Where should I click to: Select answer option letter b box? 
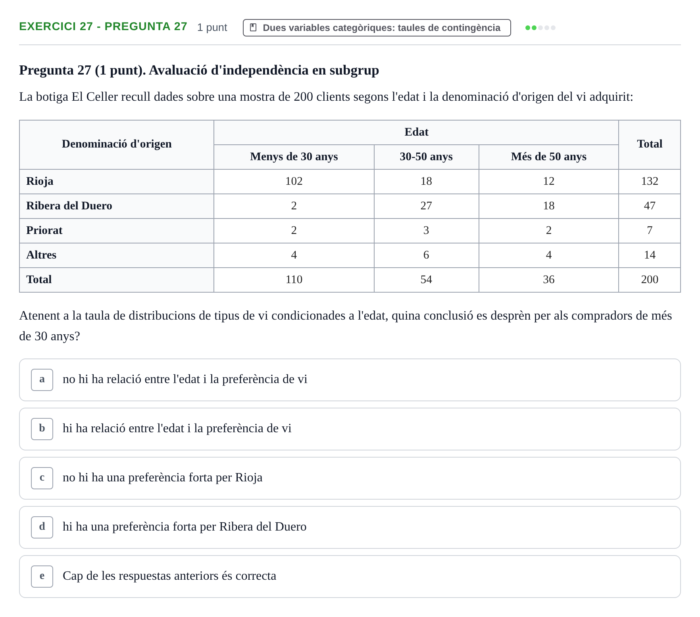click(x=42, y=429)
